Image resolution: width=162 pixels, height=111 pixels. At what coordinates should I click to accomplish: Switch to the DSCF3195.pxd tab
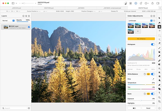tap(49, 8)
